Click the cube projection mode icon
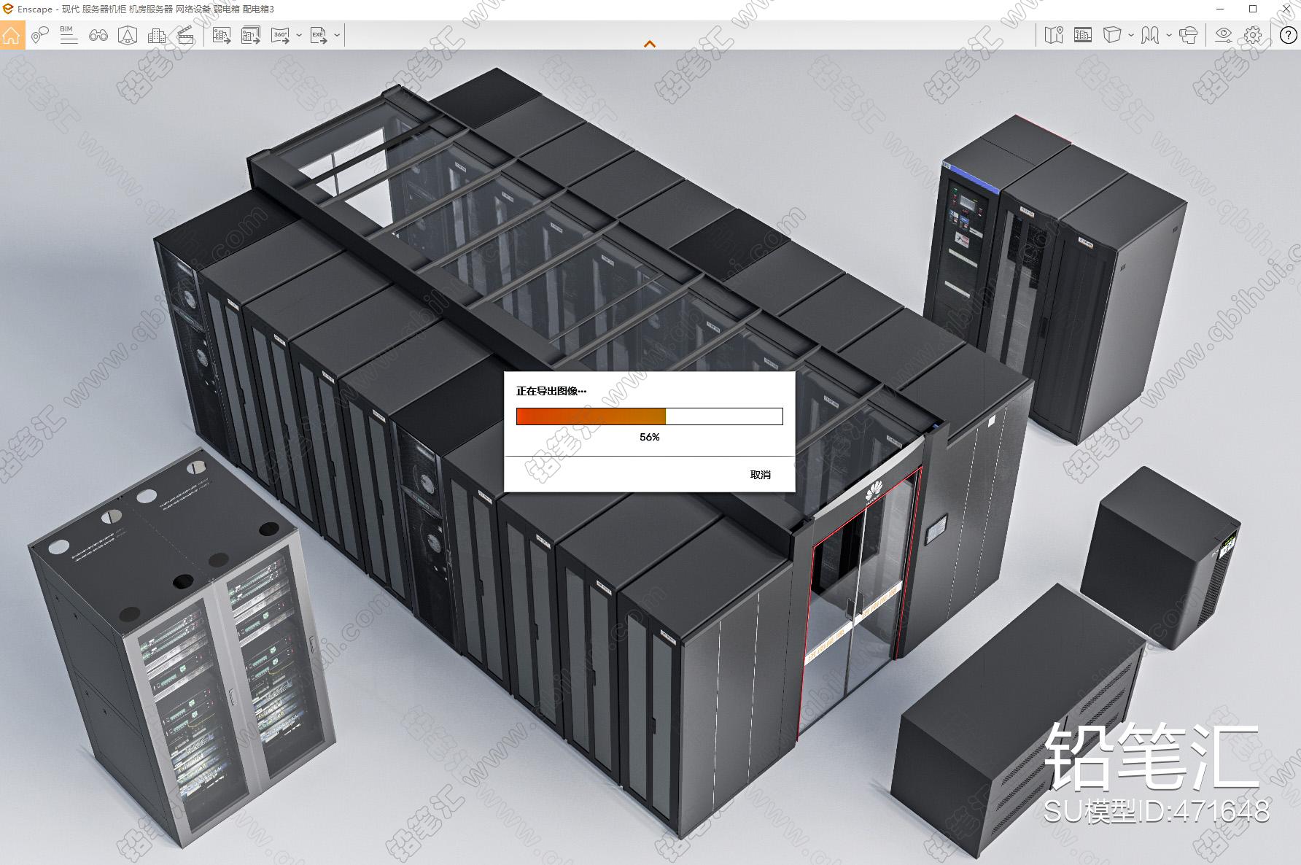Viewport: 1301px width, 865px height. [x=1111, y=35]
